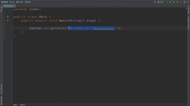Click the word 'package' on line 1
190x106 pixels.
click(x=20, y=9)
